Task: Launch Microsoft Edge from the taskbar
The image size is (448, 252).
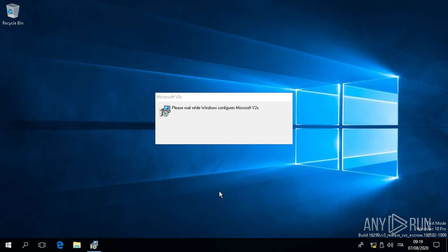Action: (x=60, y=245)
